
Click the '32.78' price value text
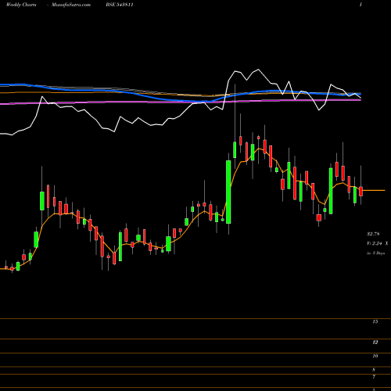373,234
